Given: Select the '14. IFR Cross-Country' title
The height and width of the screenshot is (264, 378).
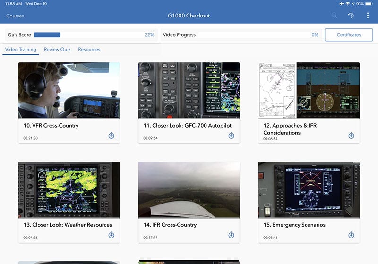Looking at the screenshot, I should tap(170, 225).
